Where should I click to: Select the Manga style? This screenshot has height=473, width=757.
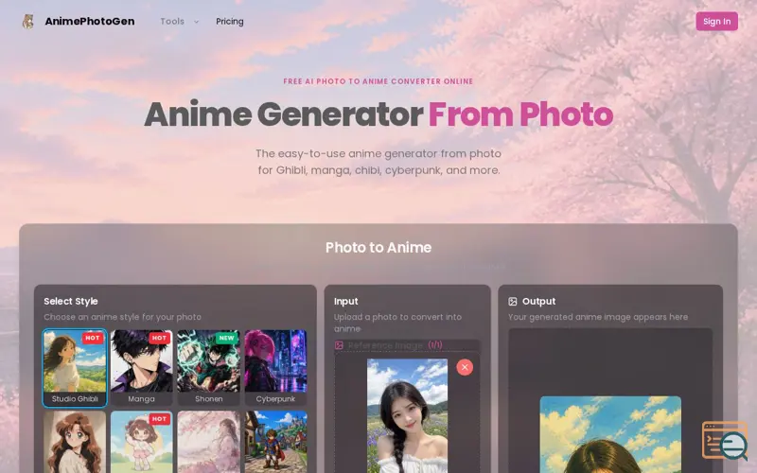141,368
